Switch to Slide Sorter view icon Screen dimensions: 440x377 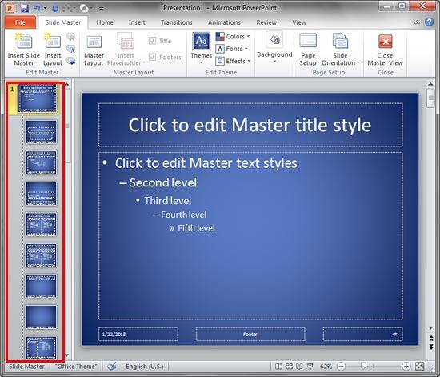coord(289,367)
